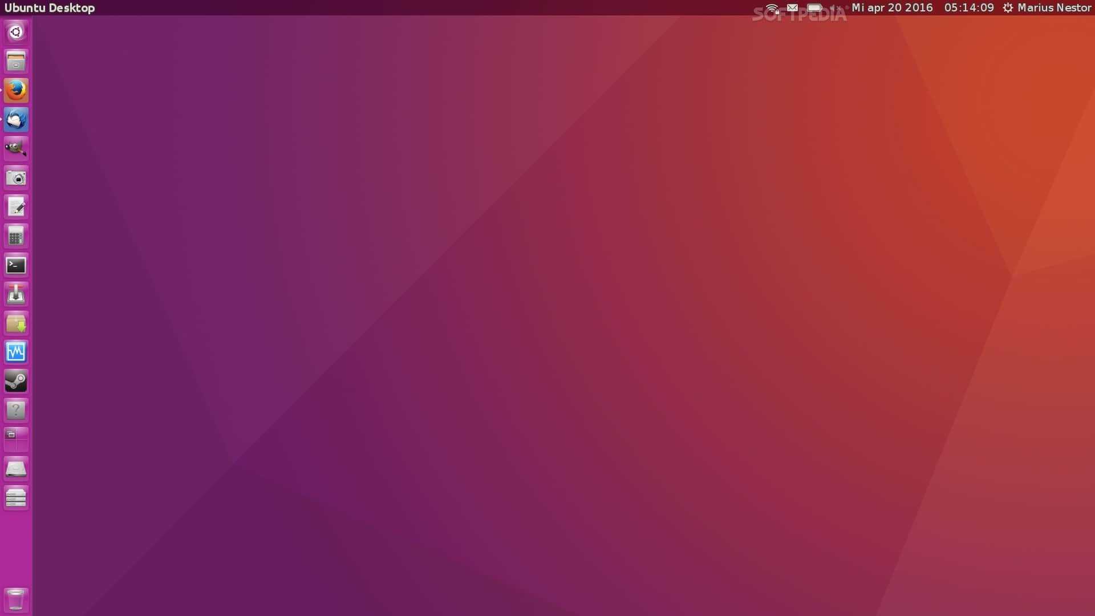Launch the Calculator app
1095x616 pixels.
coord(15,236)
